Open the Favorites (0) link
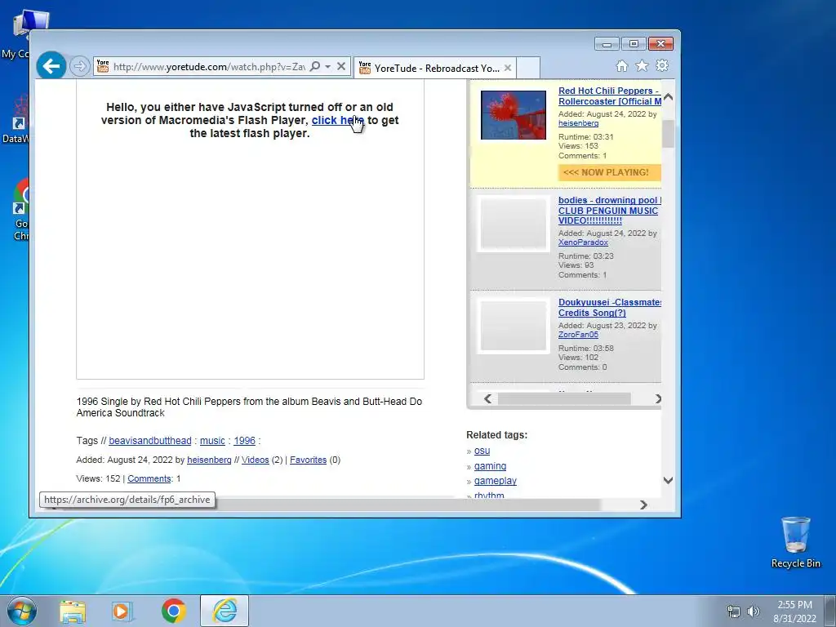Image resolution: width=836 pixels, height=627 pixels. (308, 460)
